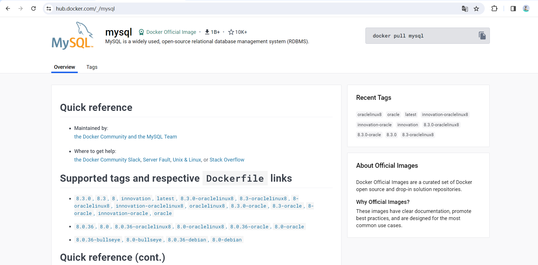
Task: Open the 8.0-bullseye Dockerfile link
Action: (144, 240)
